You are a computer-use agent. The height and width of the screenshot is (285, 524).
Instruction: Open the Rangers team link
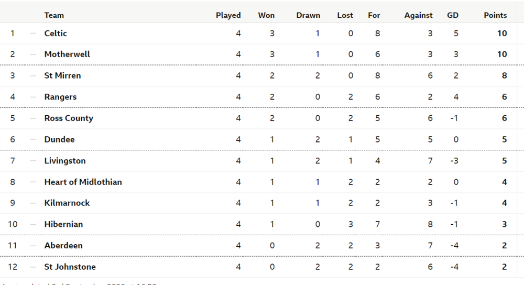pyautogui.click(x=60, y=97)
